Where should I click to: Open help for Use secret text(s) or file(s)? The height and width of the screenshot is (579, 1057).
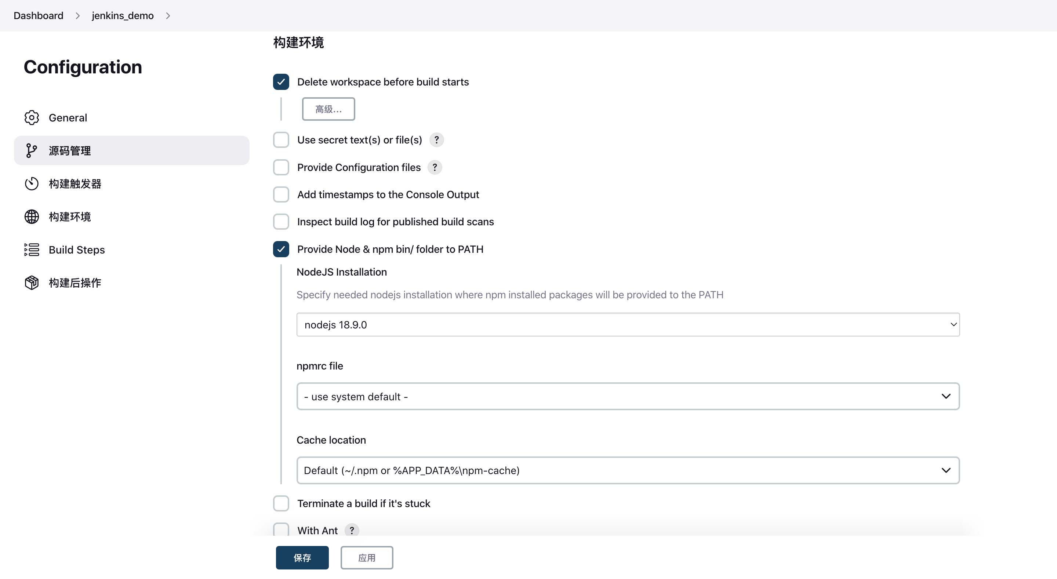[x=437, y=140]
